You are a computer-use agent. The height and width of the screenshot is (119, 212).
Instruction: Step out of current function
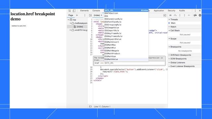[x=185, y=16]
